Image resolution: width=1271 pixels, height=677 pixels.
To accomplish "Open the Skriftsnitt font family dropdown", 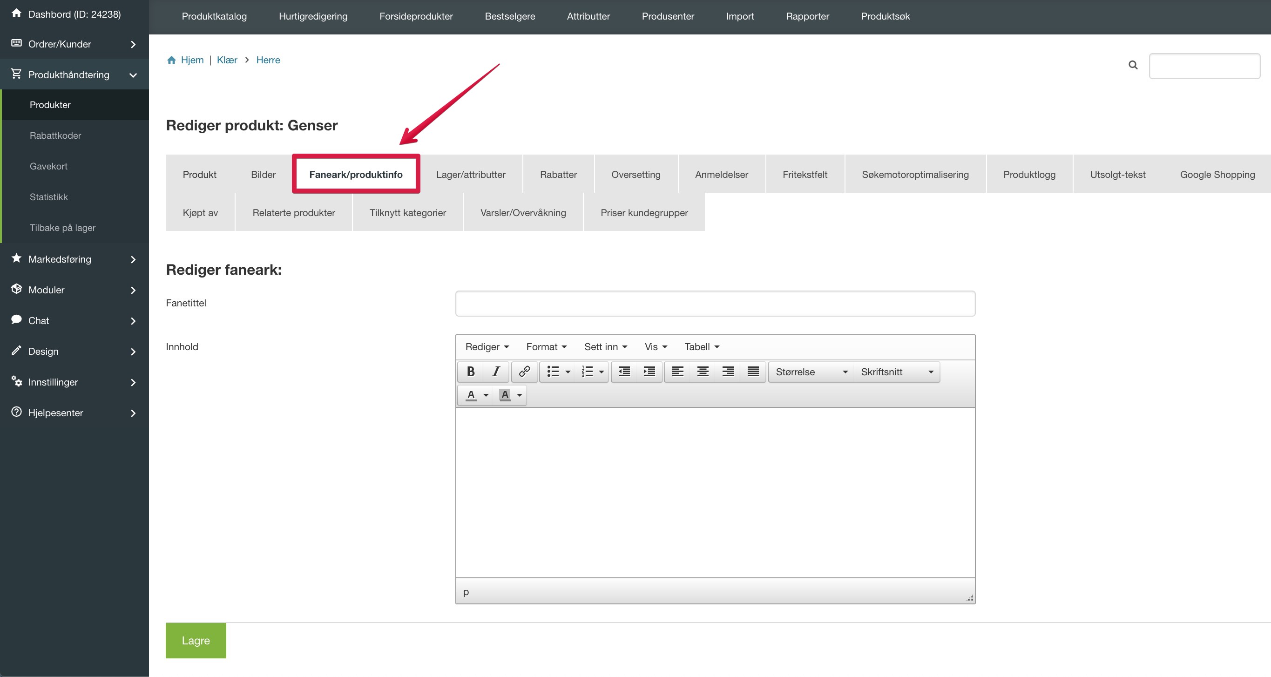I will (897, 372).
